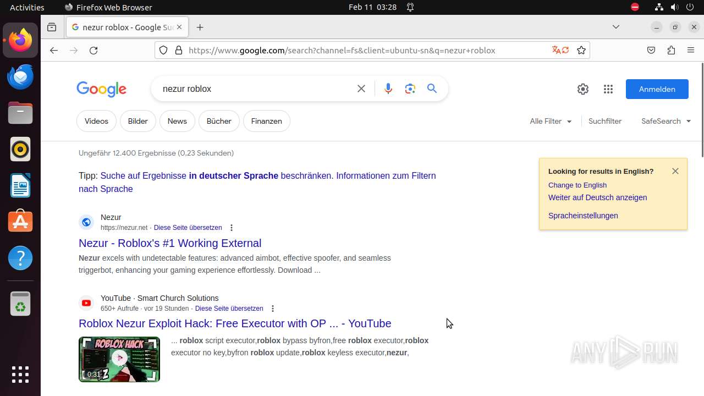Translate YouTube result via Diese Seite übersetzen
Viewport: 704px width, 396px height.
pos(229,309)
